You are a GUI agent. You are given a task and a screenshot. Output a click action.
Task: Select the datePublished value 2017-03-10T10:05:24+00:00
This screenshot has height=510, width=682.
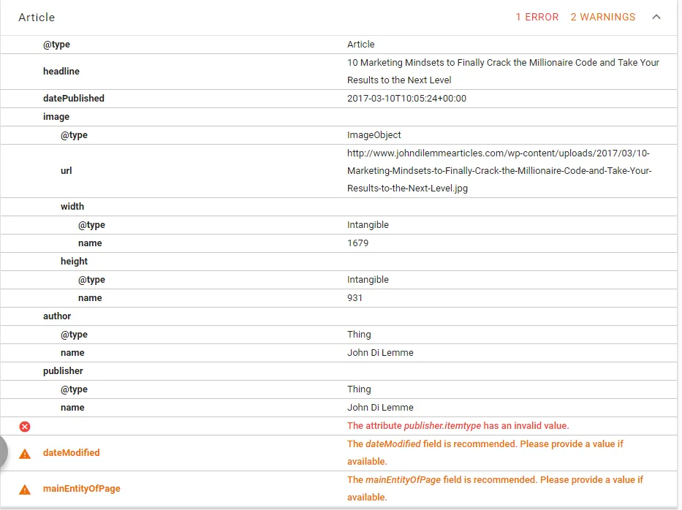(406, 98)
